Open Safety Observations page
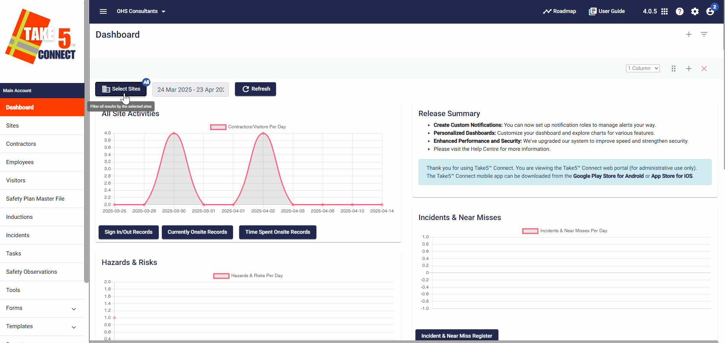The width and height of the screenshot is (725, 343). pyautogui.click(x=42, y=272)
